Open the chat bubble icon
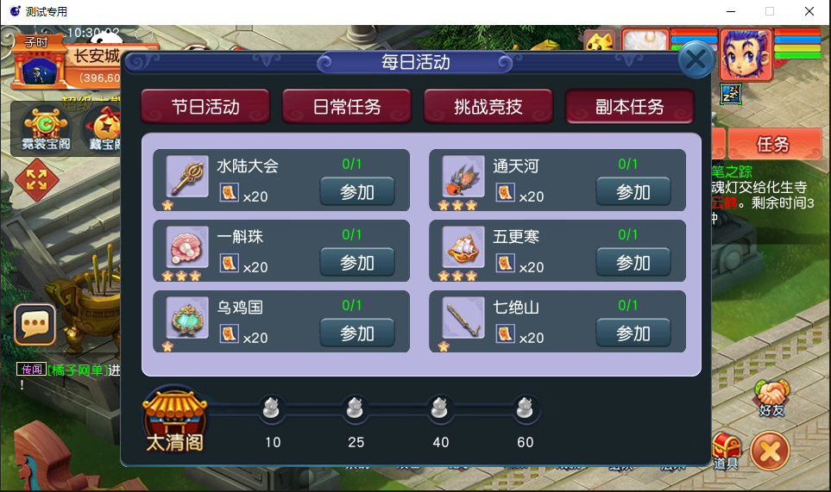831x492 pixels. (x=35, y=324)
